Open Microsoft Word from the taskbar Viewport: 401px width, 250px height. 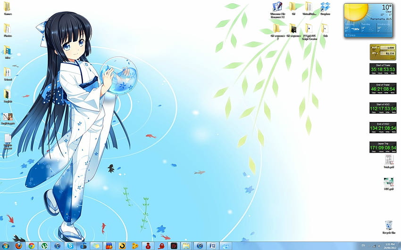pos(213,246)
